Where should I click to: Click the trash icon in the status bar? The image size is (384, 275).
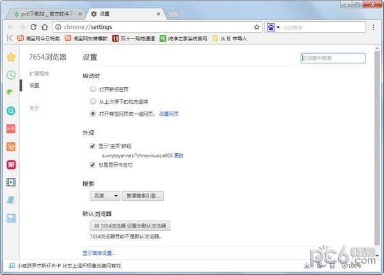click(332, 265)
